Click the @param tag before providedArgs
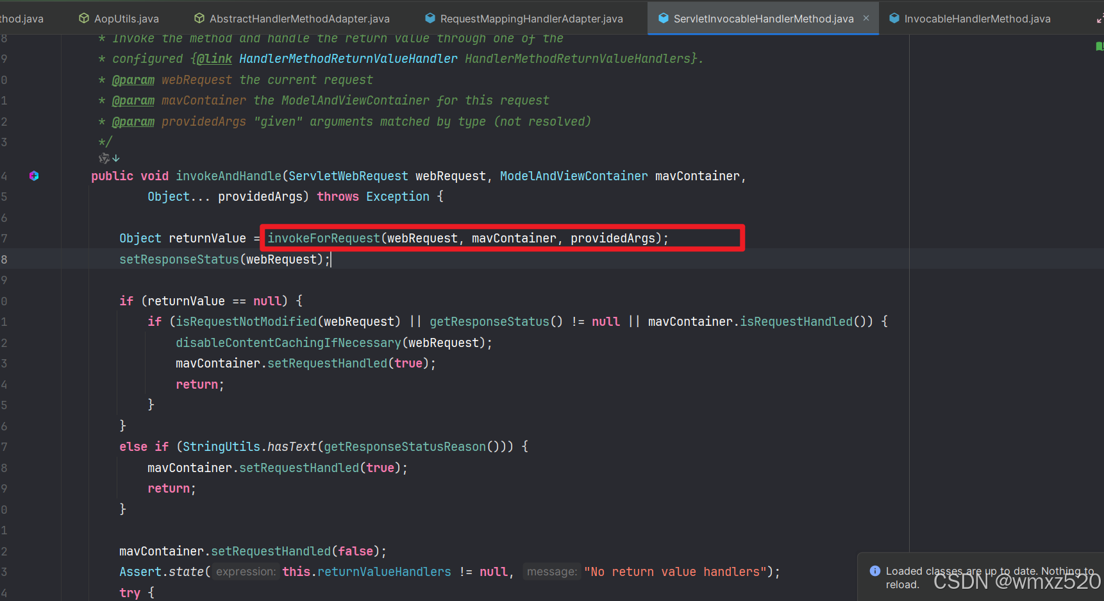The width and height of the screenshot is (1104, 601). point(133,122)
